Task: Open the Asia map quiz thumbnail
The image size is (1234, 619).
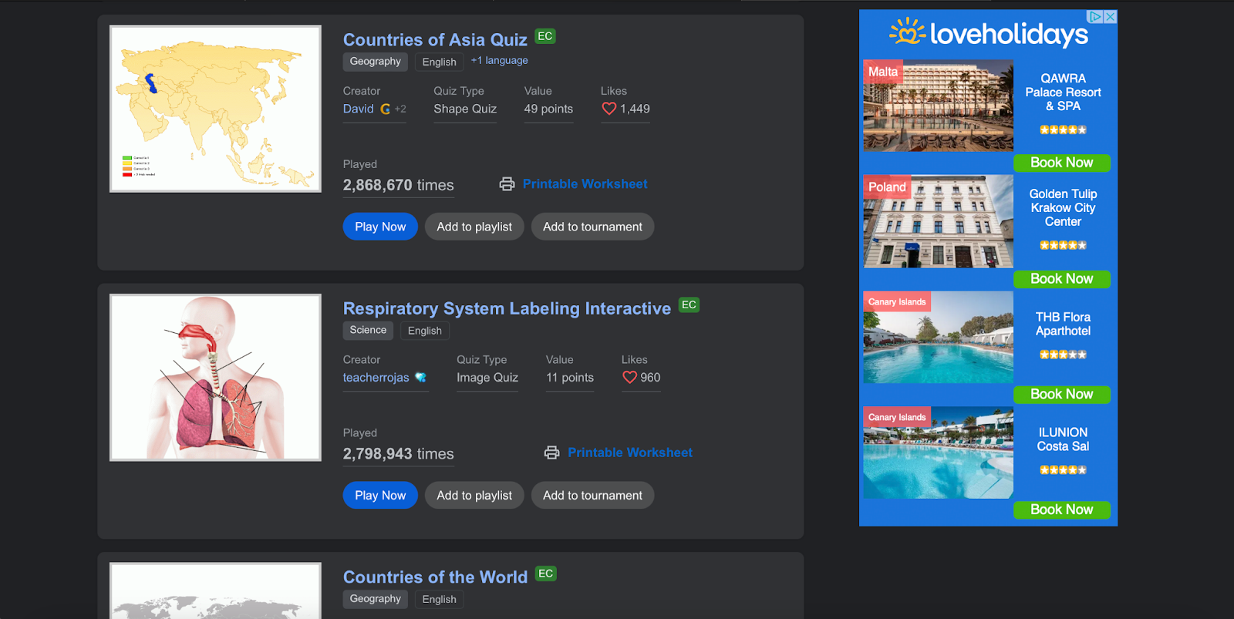Action: 215,109
